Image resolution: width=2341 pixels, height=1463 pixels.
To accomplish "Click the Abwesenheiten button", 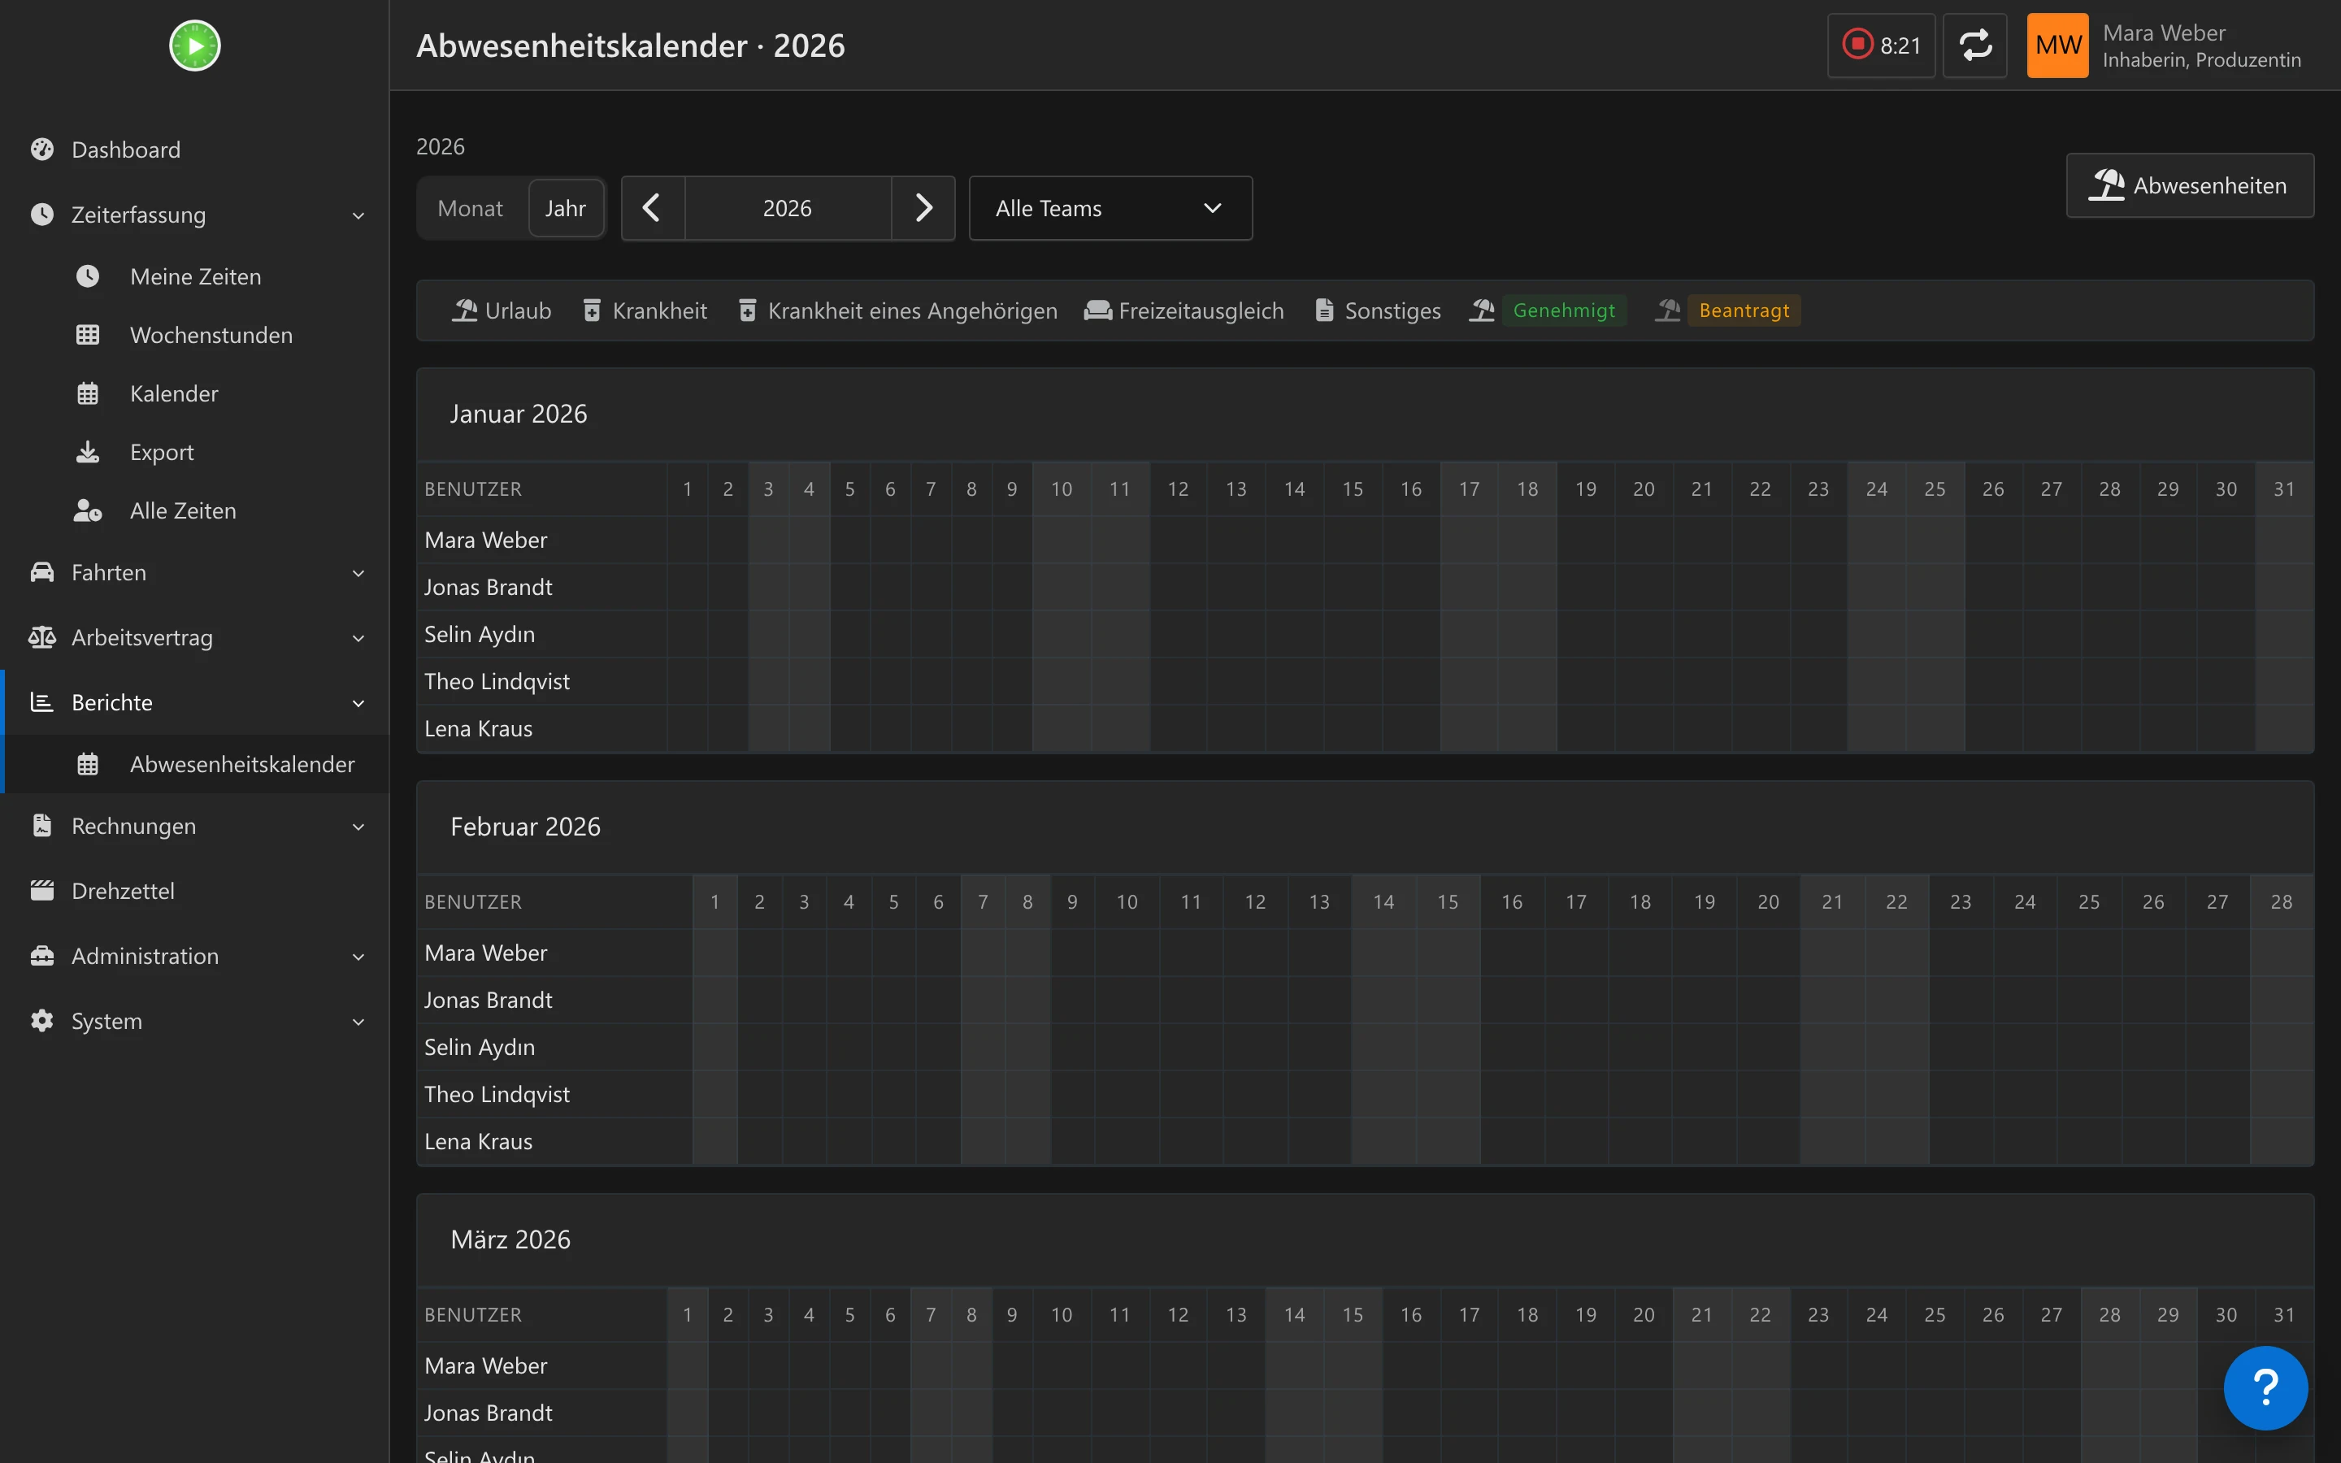I will [x=2189, y=185].
